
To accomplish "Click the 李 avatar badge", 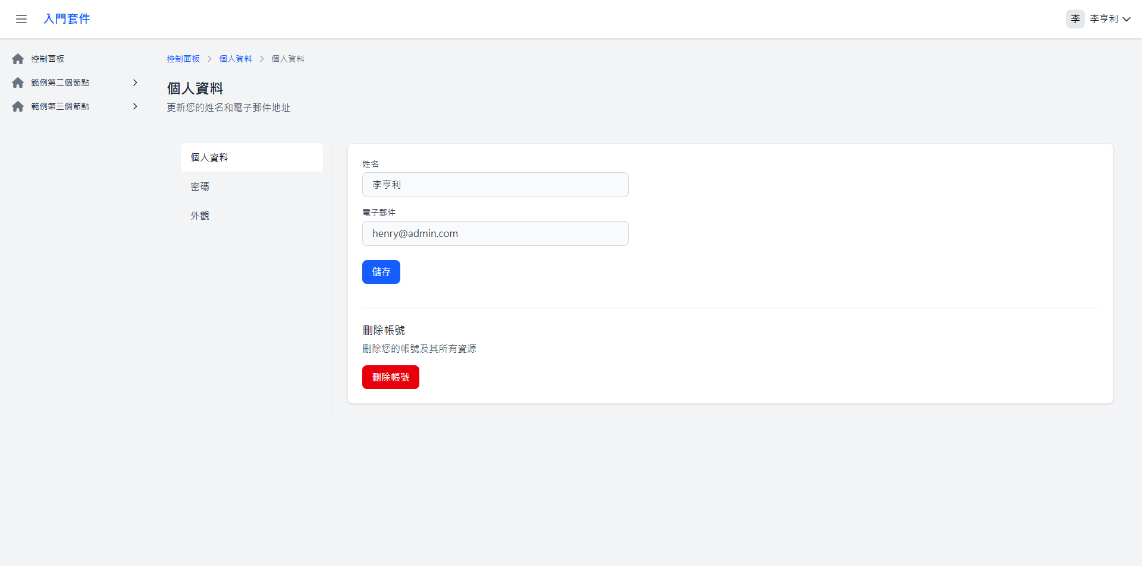I will (x=1075, y=19).
